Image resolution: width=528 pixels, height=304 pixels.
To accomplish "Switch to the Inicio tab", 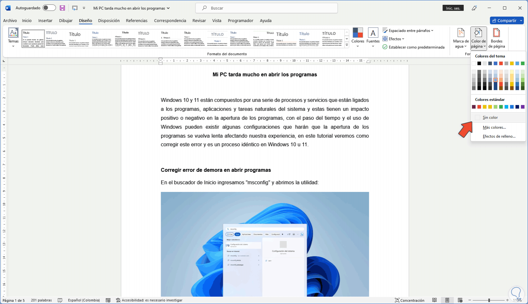I will tap(27, 20).
